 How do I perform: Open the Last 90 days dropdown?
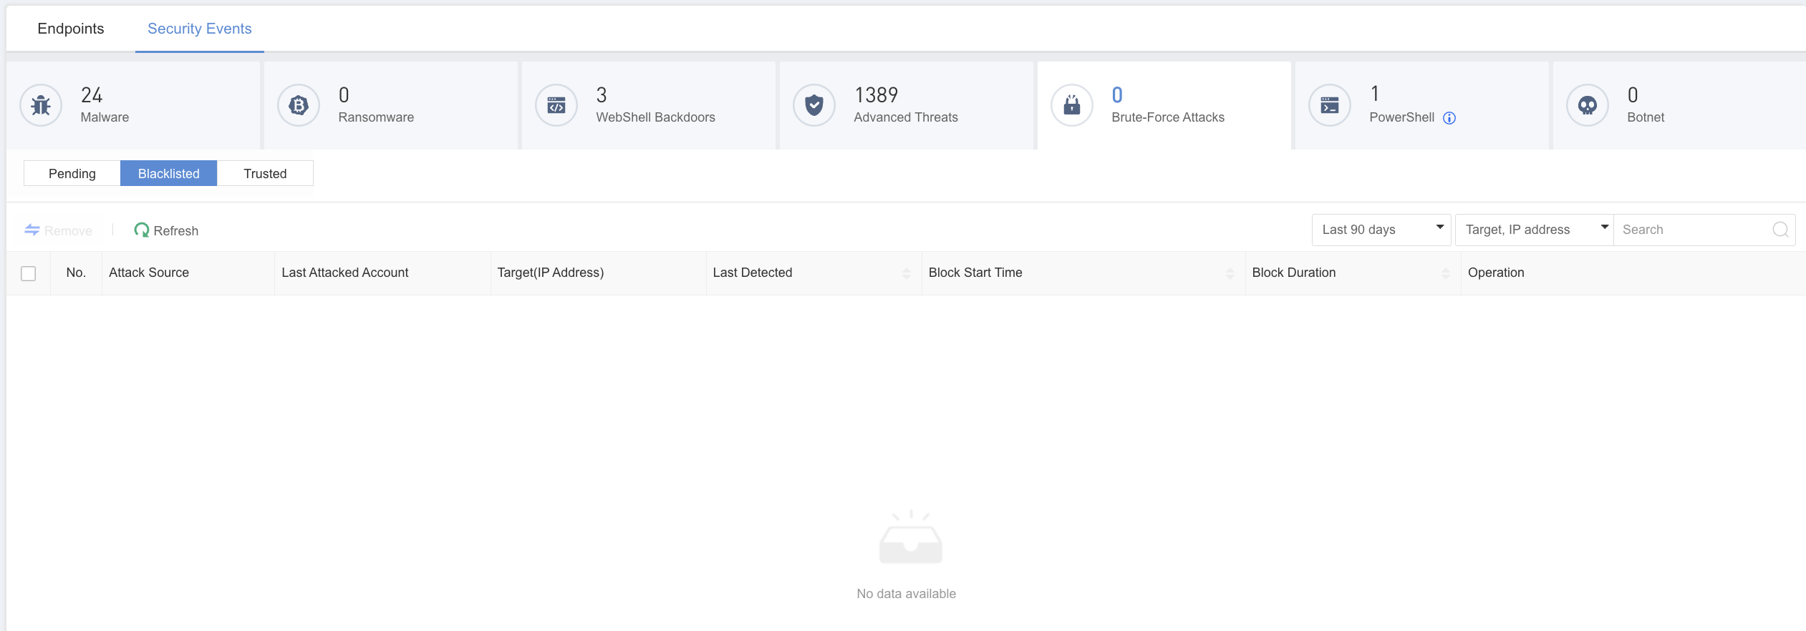click(x=1381, y=230)
